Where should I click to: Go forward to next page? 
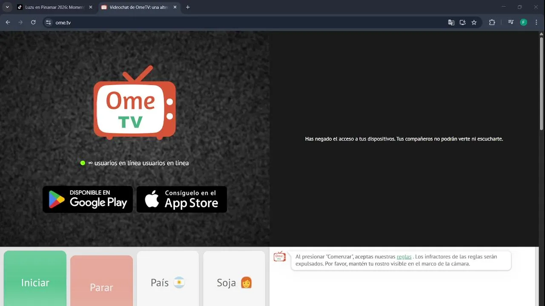(x=20, y=23)
